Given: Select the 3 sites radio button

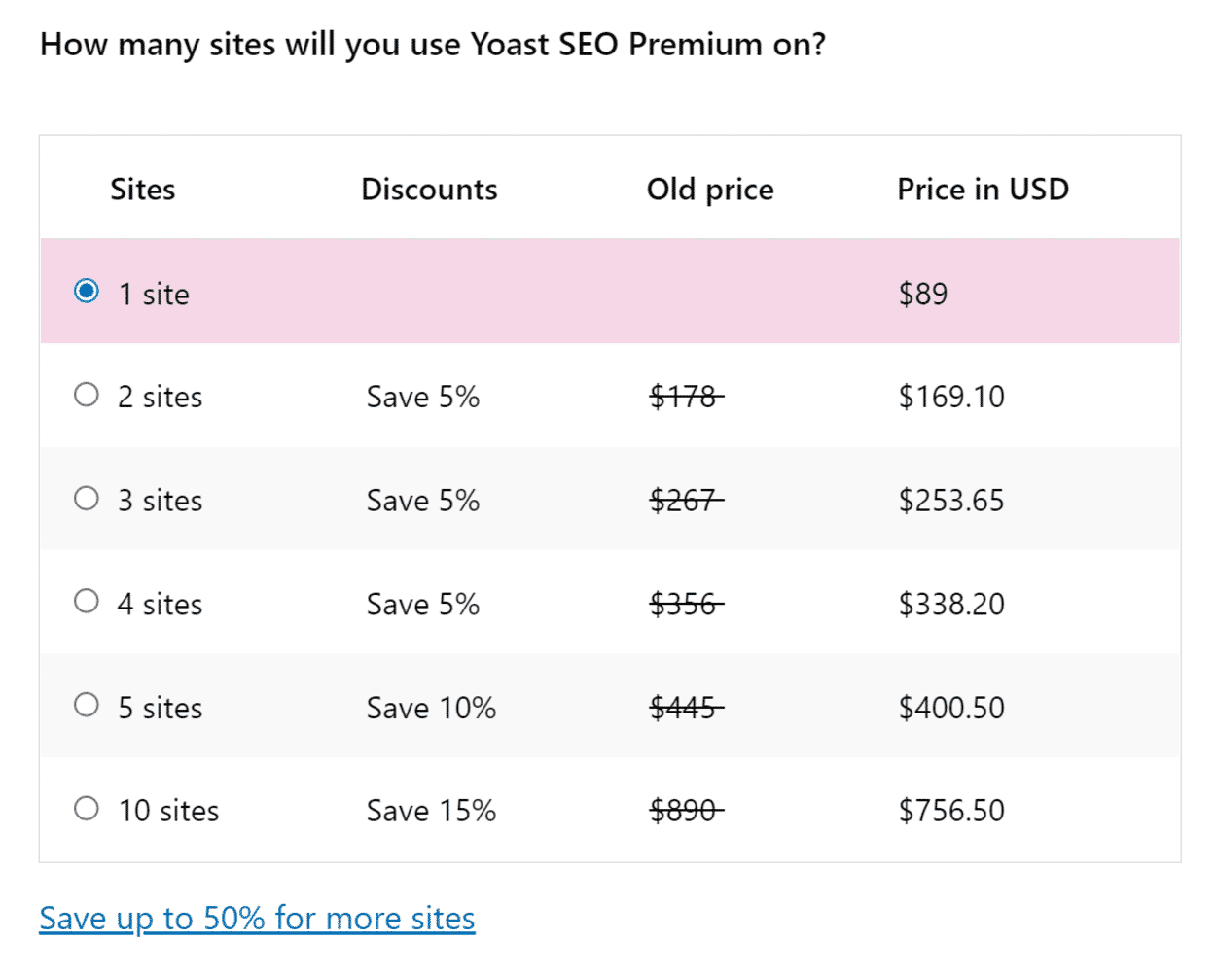Looking at the screenshot, I should tap(87, 499).
